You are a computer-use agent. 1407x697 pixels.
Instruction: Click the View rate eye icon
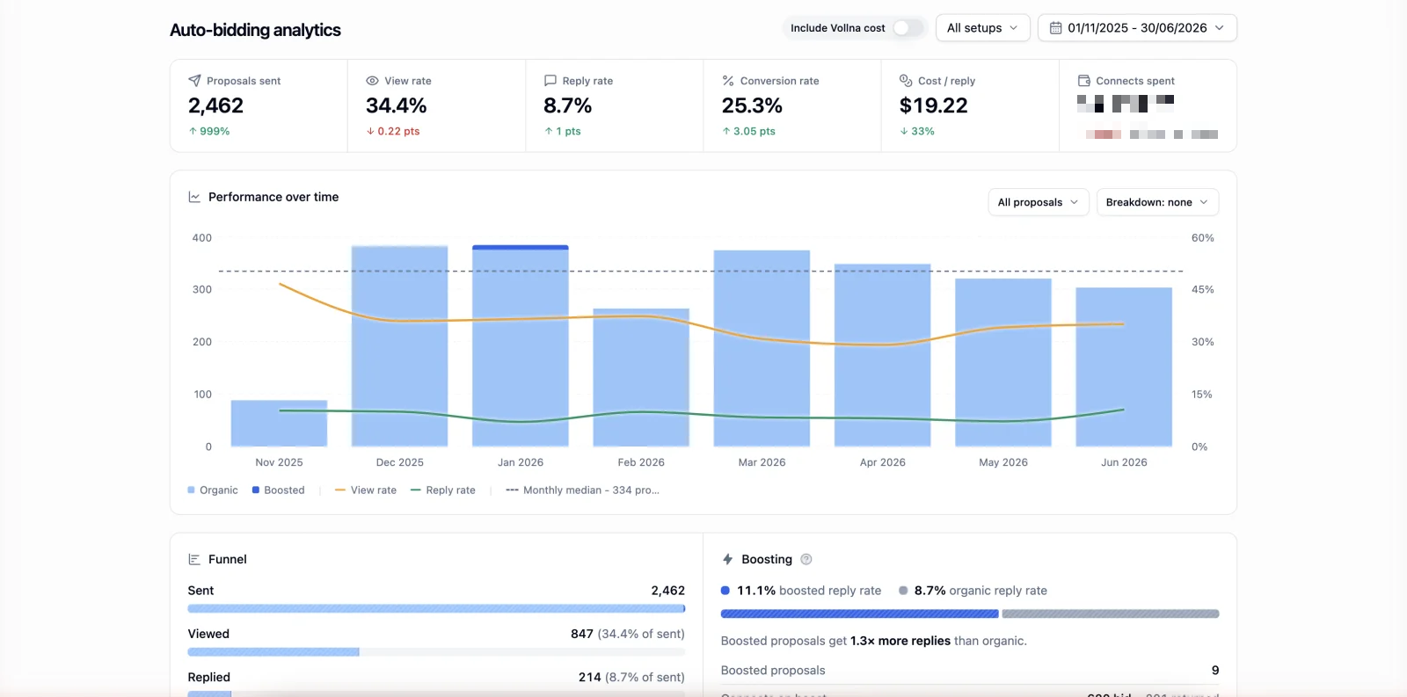(372, 81)
